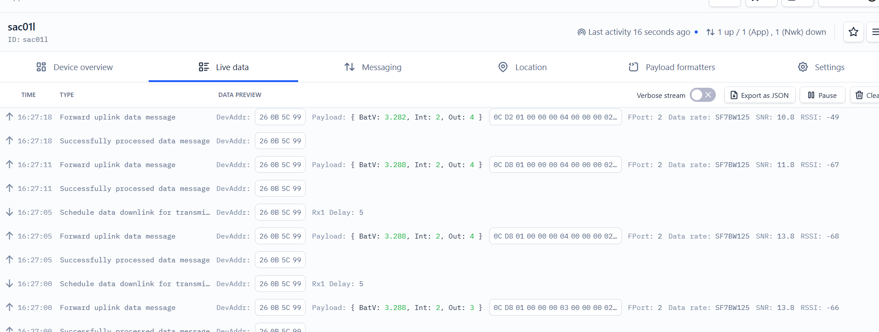This screenshot has width=879, height=332.
Task: Click the downlink arrow for the 16:27:05 Schedule row
Action: (9, 212)
